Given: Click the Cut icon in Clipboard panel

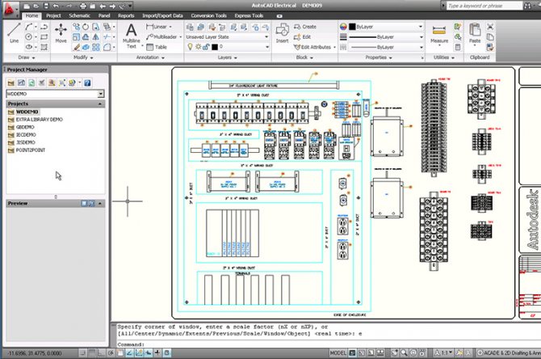Looking at the screenshot, I should tap(490, 27).
